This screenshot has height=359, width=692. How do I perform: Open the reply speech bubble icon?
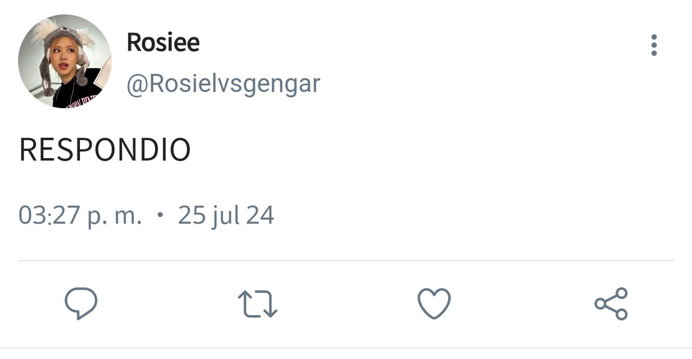80,303
